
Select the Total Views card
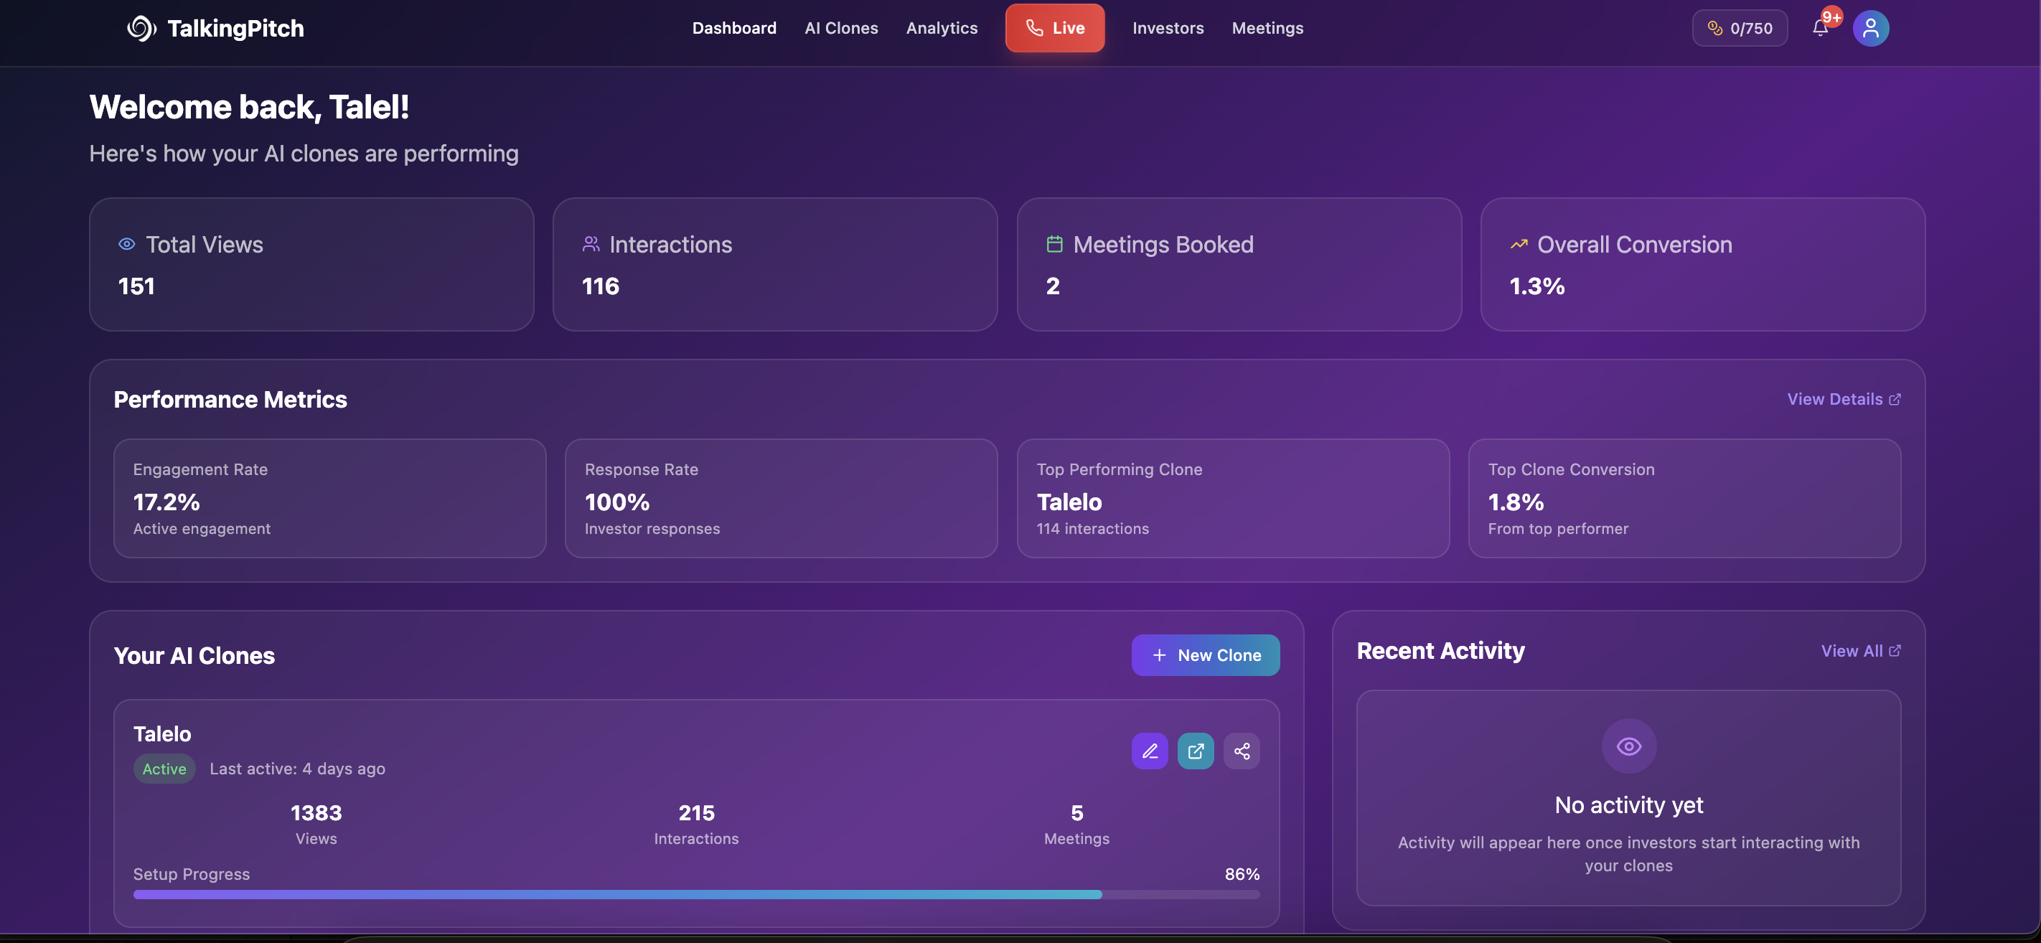click(x=311, y=265)
